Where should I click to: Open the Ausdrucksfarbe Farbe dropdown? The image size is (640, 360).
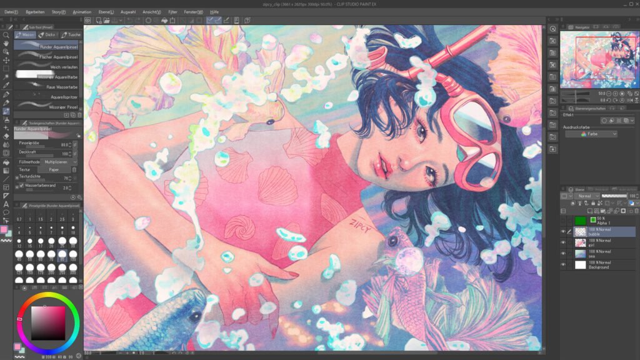(x=591, y=134)
